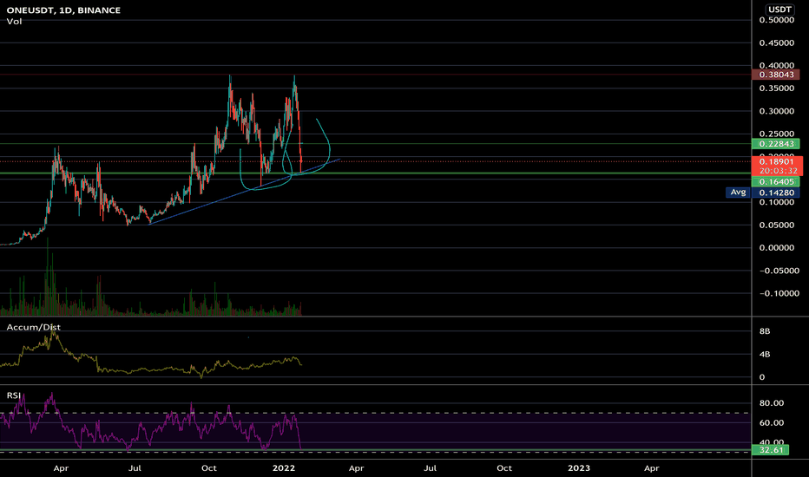Click the 0.14280 average price label

pos(775,193)
